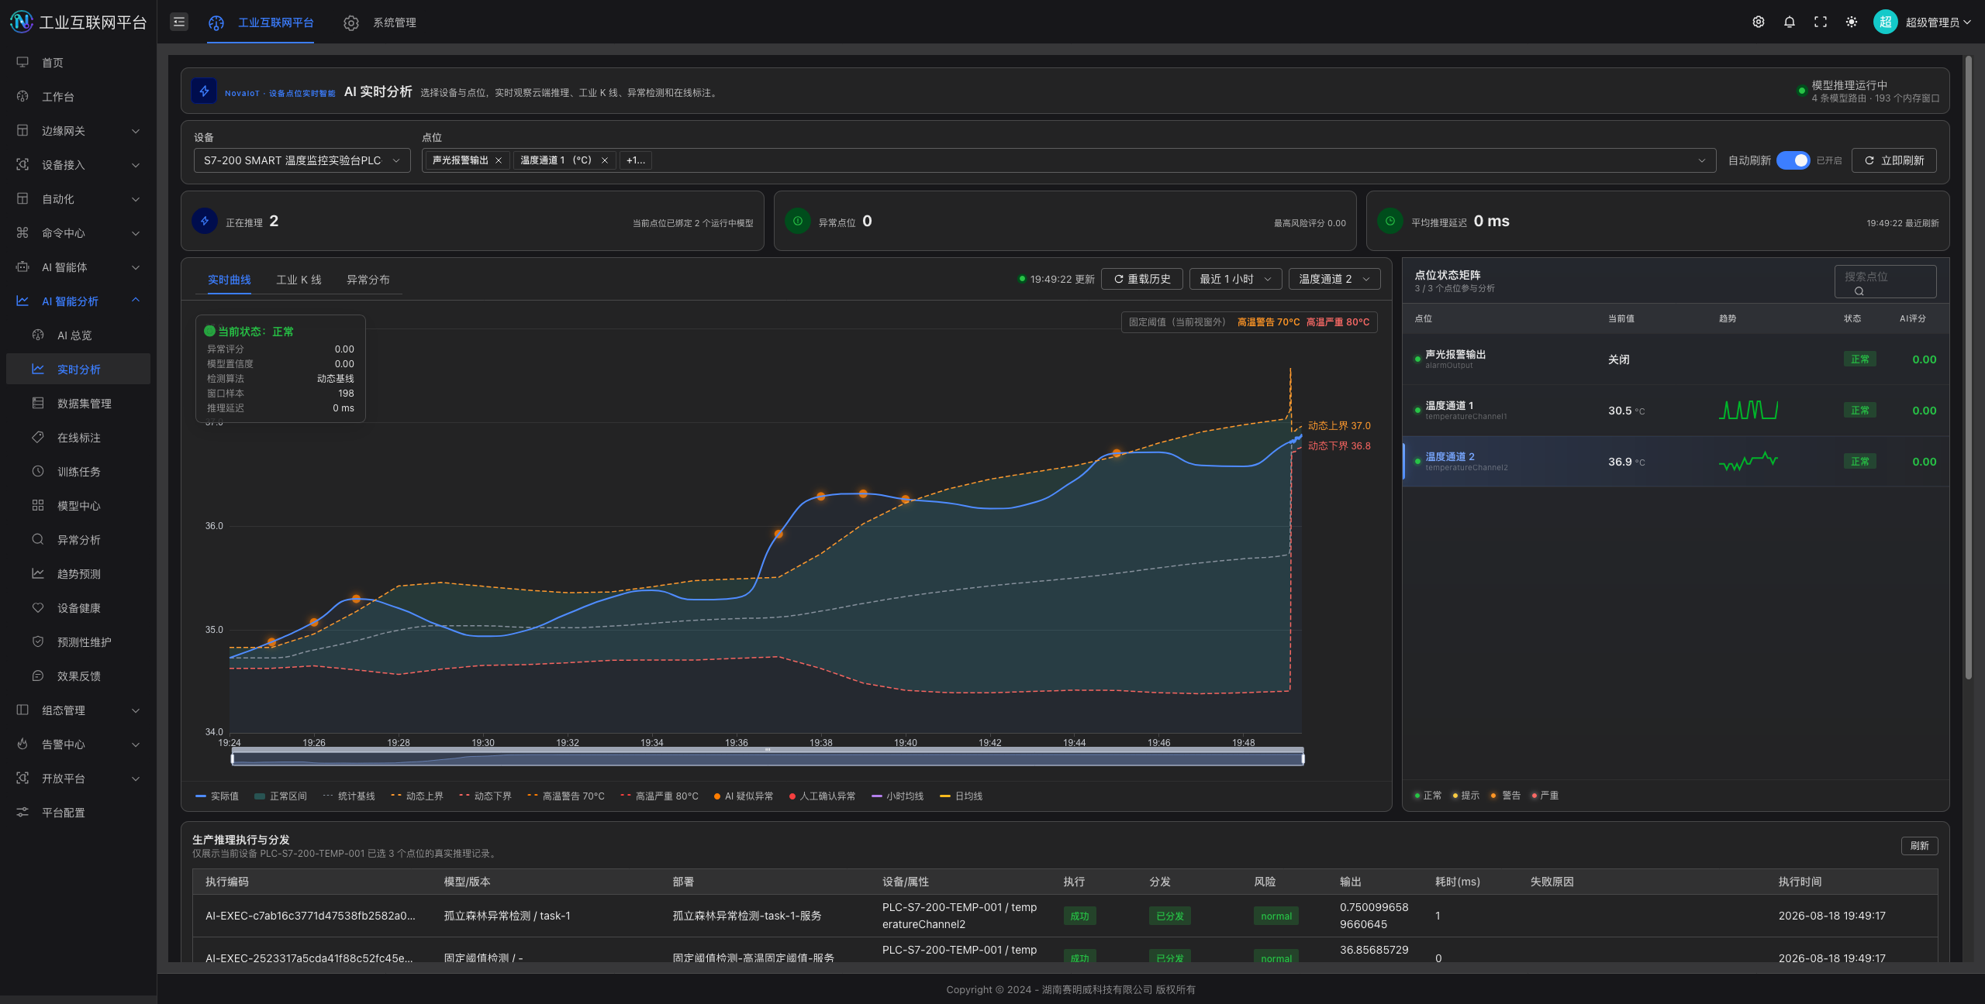The width and height of the screenshot is (1985, 1004).
Task: Open 训练任务 page
Action: click(x=78, y=471)
